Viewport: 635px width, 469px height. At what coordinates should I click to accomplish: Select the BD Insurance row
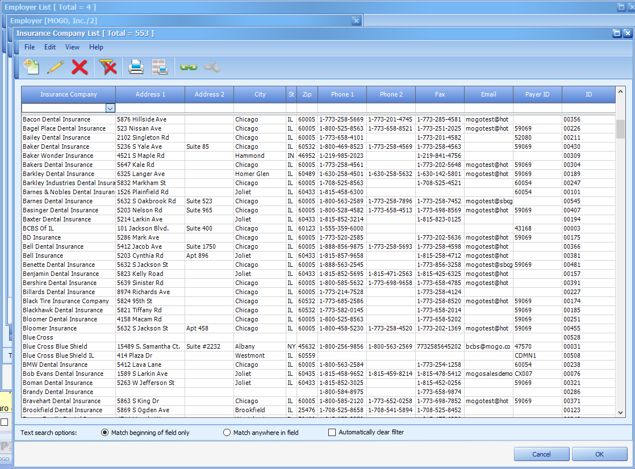(x=318, y=238)
